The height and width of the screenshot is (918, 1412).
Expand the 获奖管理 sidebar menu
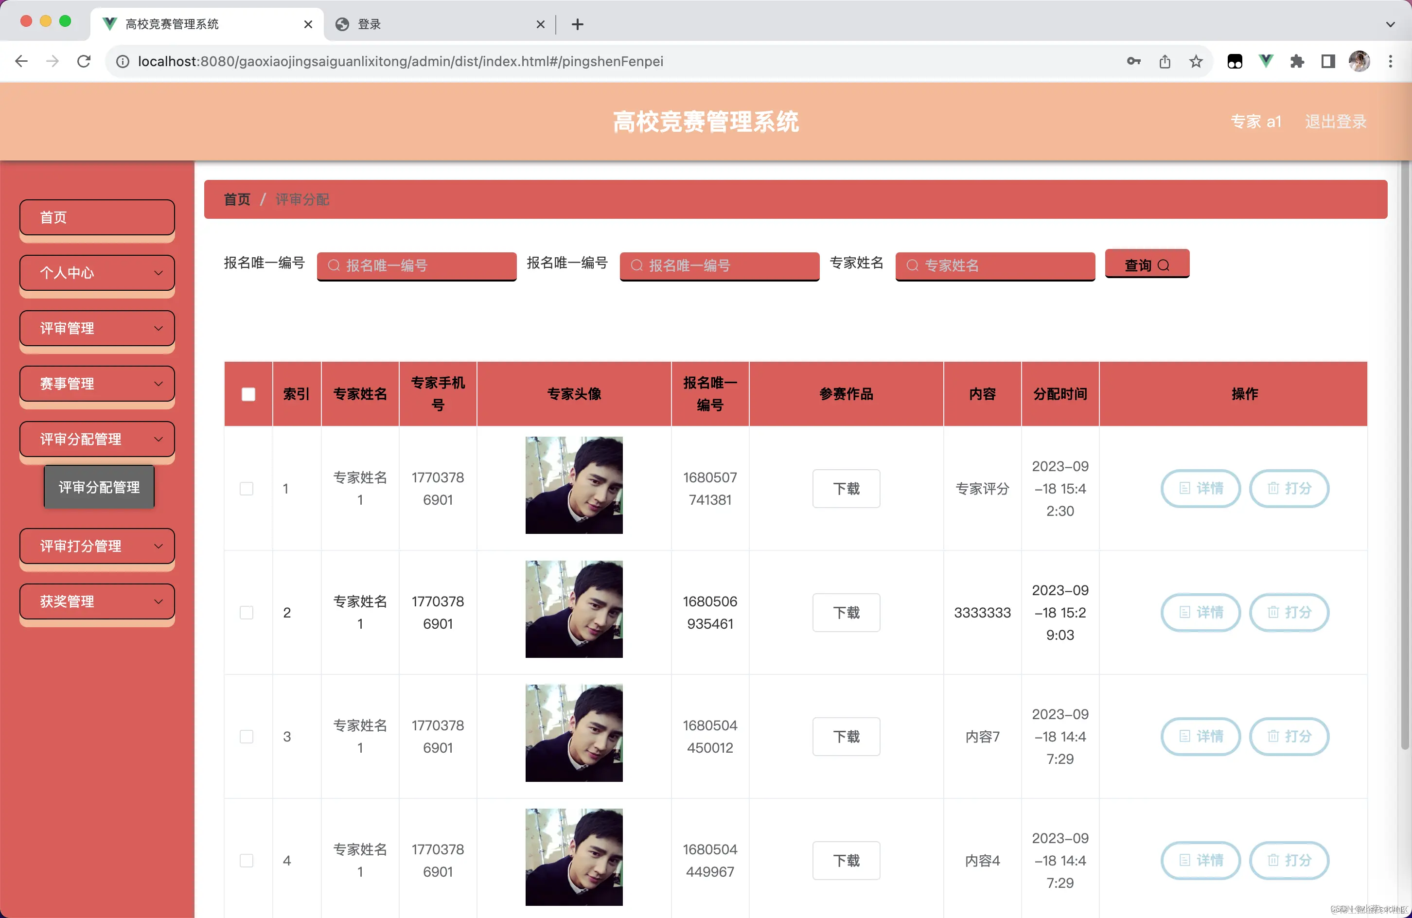click(97, 602)
